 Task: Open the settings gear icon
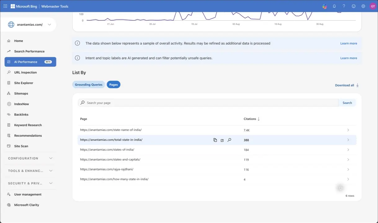pos(363,6)
